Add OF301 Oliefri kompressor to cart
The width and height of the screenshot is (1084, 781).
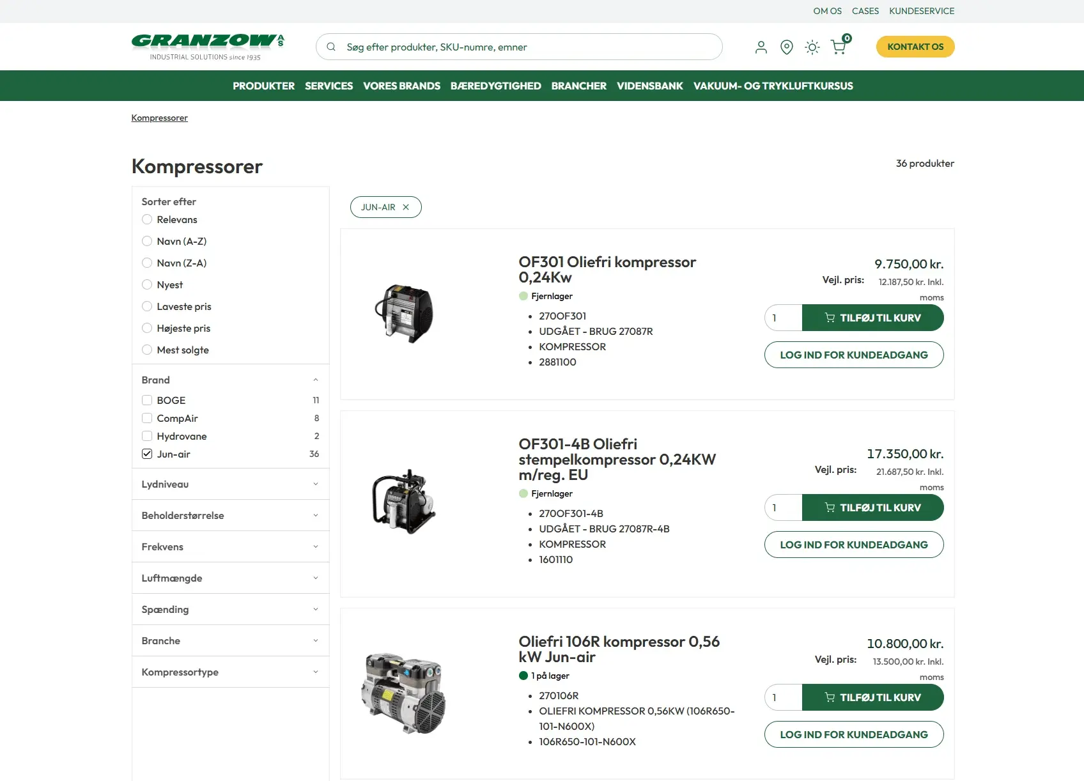coord(872,318)
